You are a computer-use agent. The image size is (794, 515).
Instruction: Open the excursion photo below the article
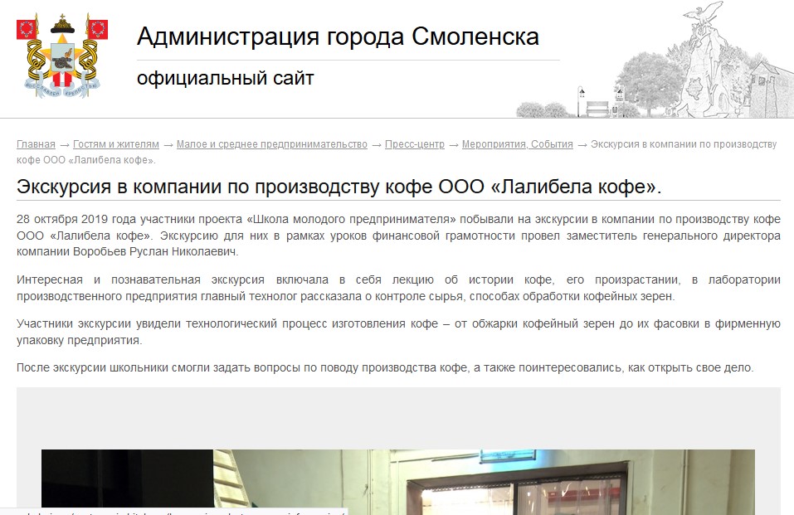pos(398,482)
